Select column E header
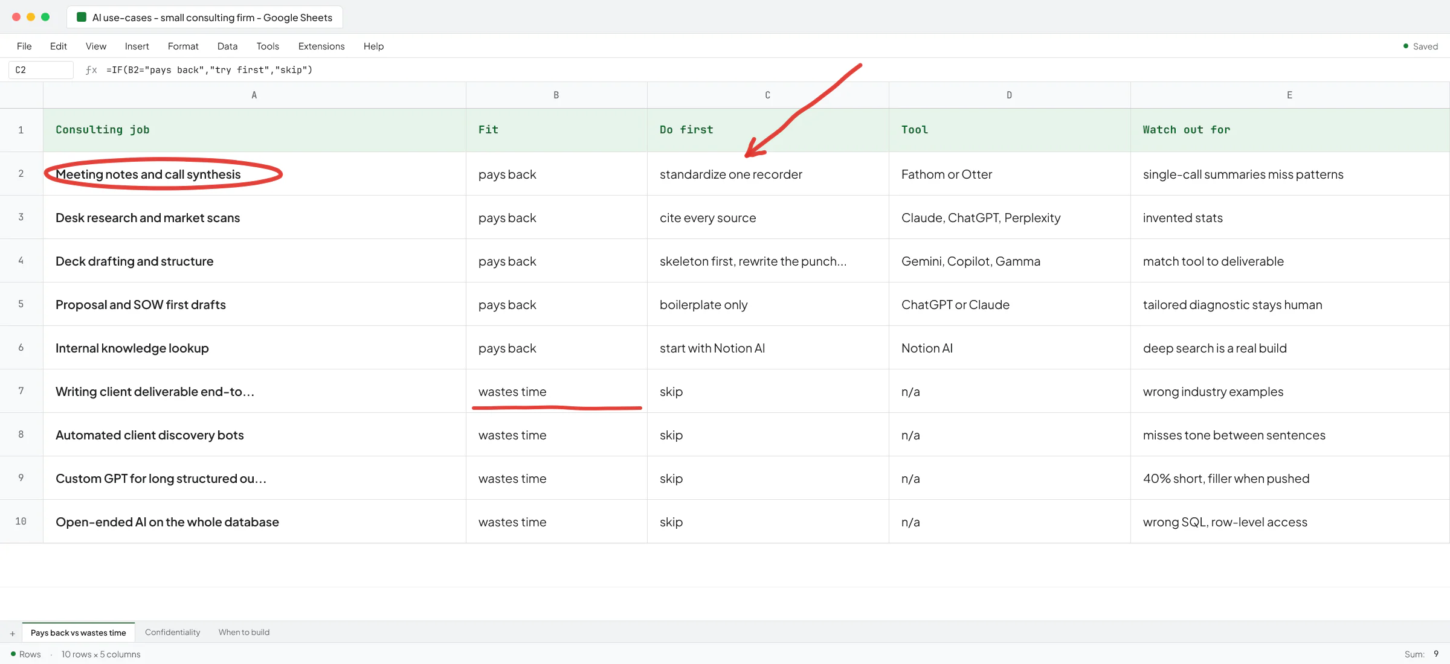 1290,95
